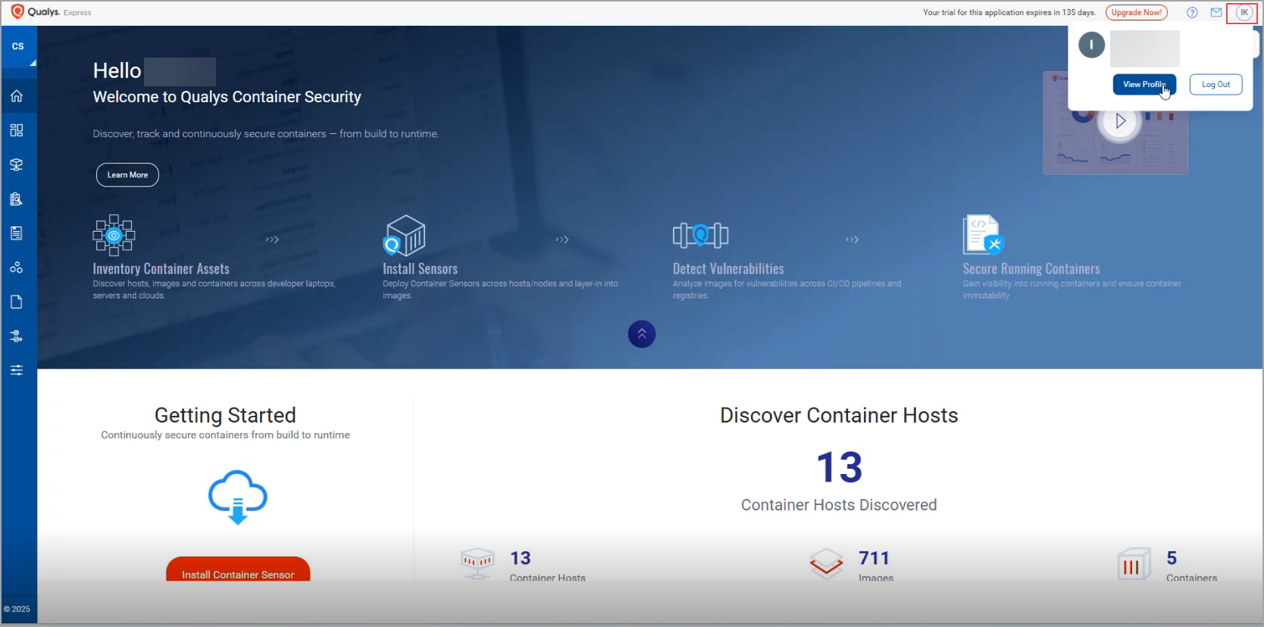Click the trial expires in 135 days text
Image resolution: width=1264 pixels, height=627 pixels.
click(x=1009, y=12)
